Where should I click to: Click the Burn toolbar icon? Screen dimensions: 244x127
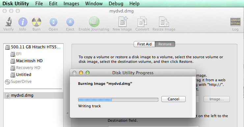point(37,22)
